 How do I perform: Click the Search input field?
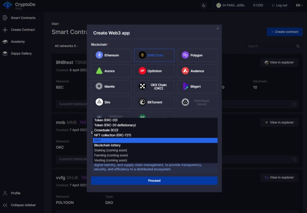click(270, 46)
